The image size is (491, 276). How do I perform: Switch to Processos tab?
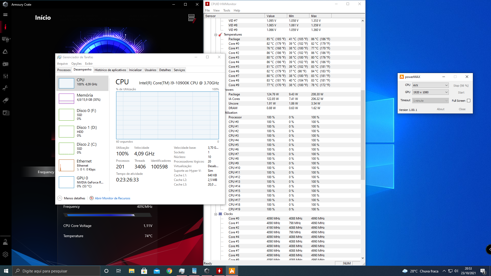coord(64,70)
